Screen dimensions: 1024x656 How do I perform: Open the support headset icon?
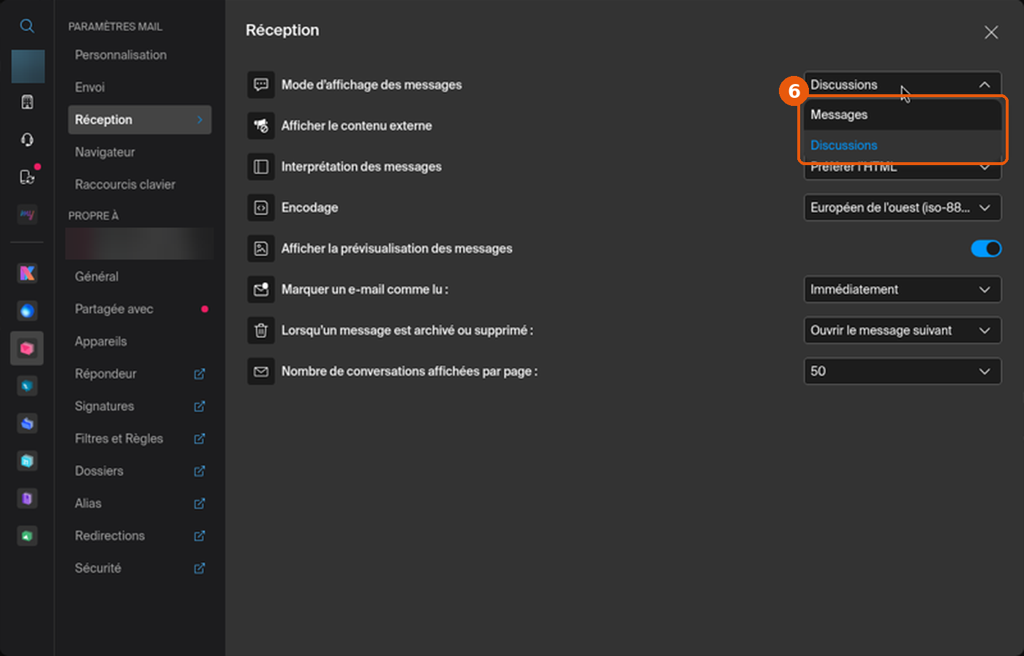tap(27, 140)
